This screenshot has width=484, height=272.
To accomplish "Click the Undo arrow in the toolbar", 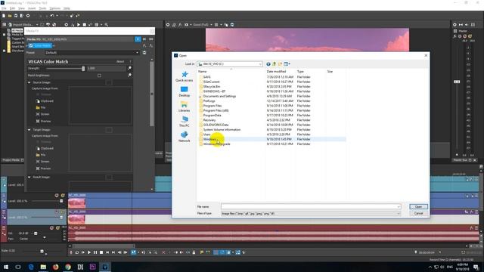I will 52,16.
